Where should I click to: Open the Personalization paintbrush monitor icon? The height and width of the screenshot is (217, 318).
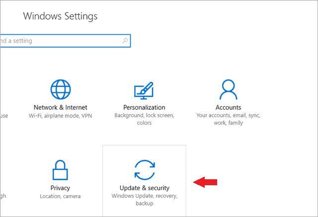(x=144, y=90)
